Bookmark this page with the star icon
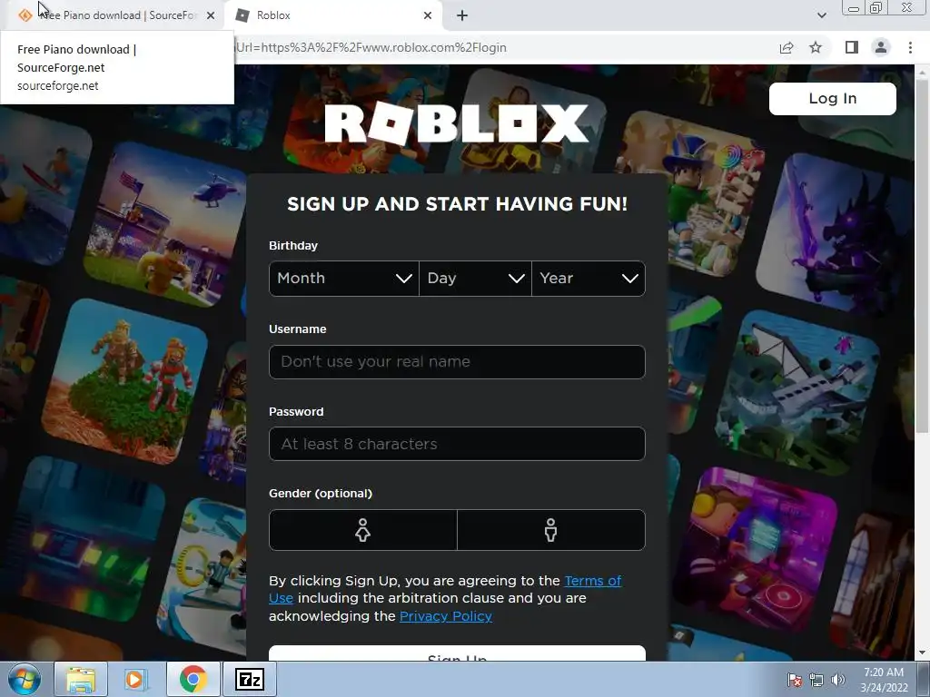930x697 pixels. point(816,47)
